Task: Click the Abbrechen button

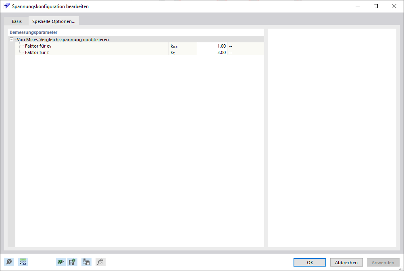Action: [346, 262]
